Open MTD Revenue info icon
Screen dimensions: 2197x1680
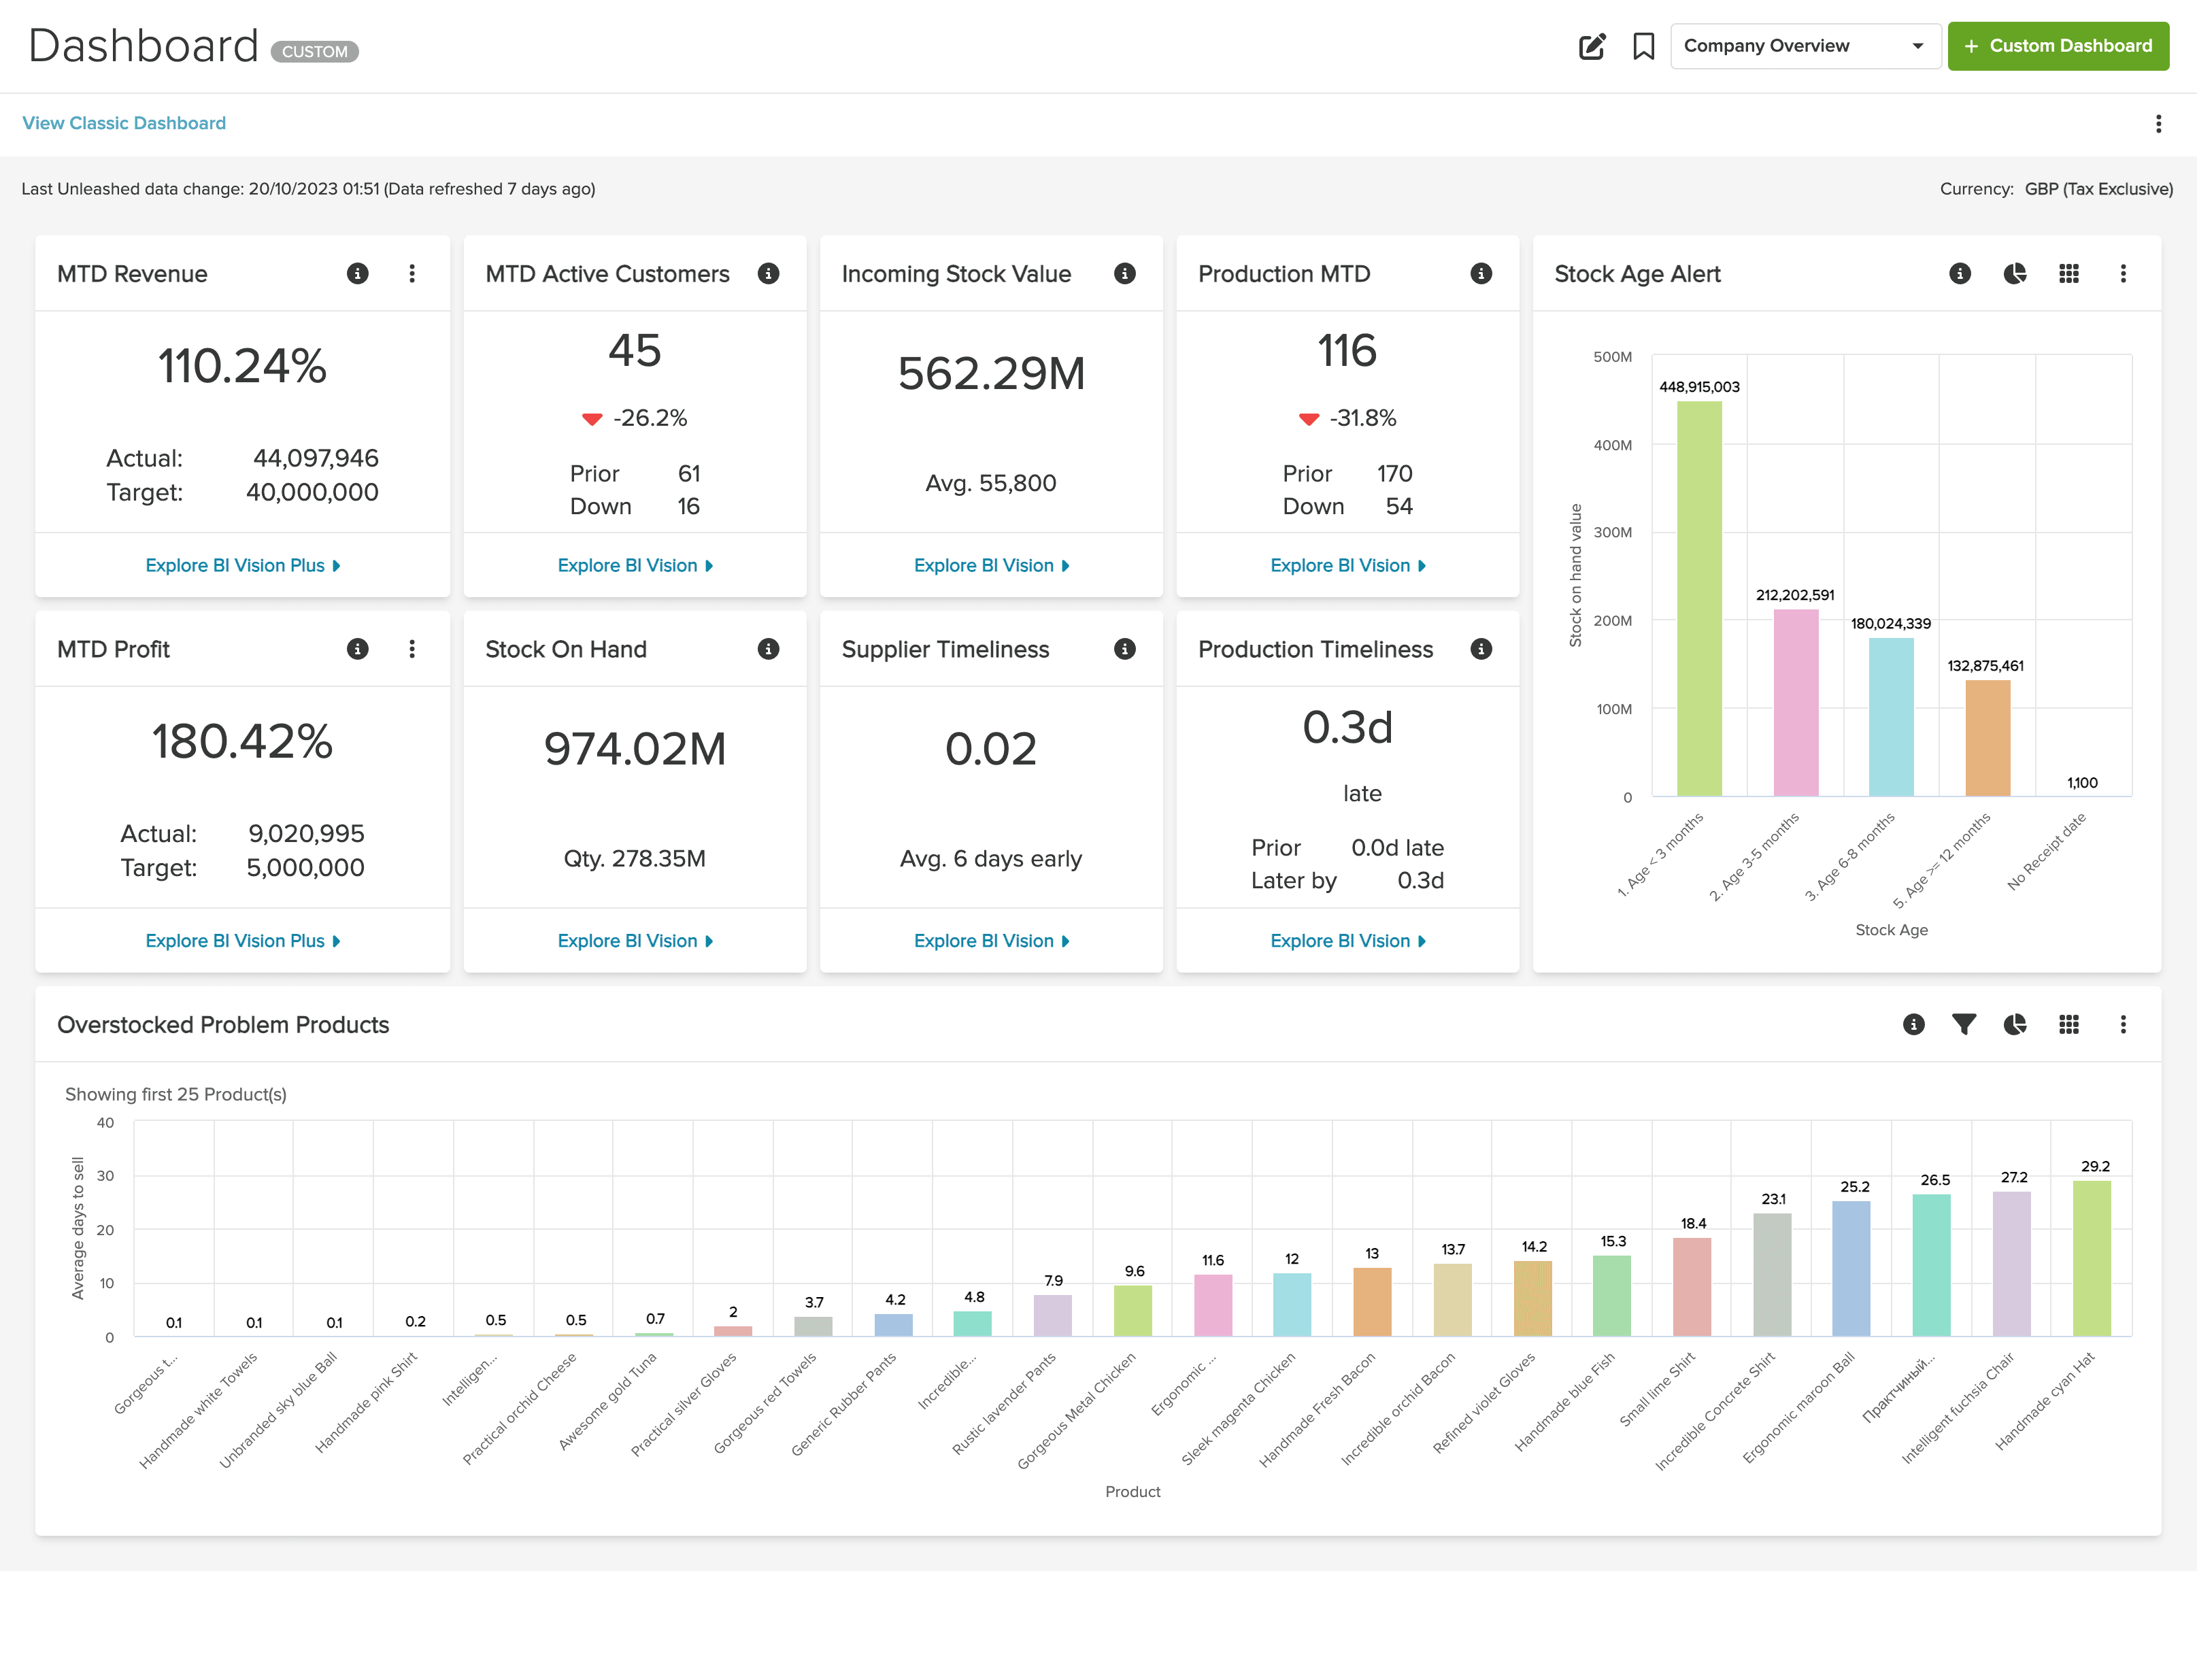(357, 273)
